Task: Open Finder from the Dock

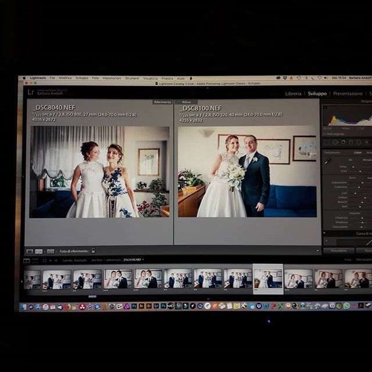Action: click(23, 307)
